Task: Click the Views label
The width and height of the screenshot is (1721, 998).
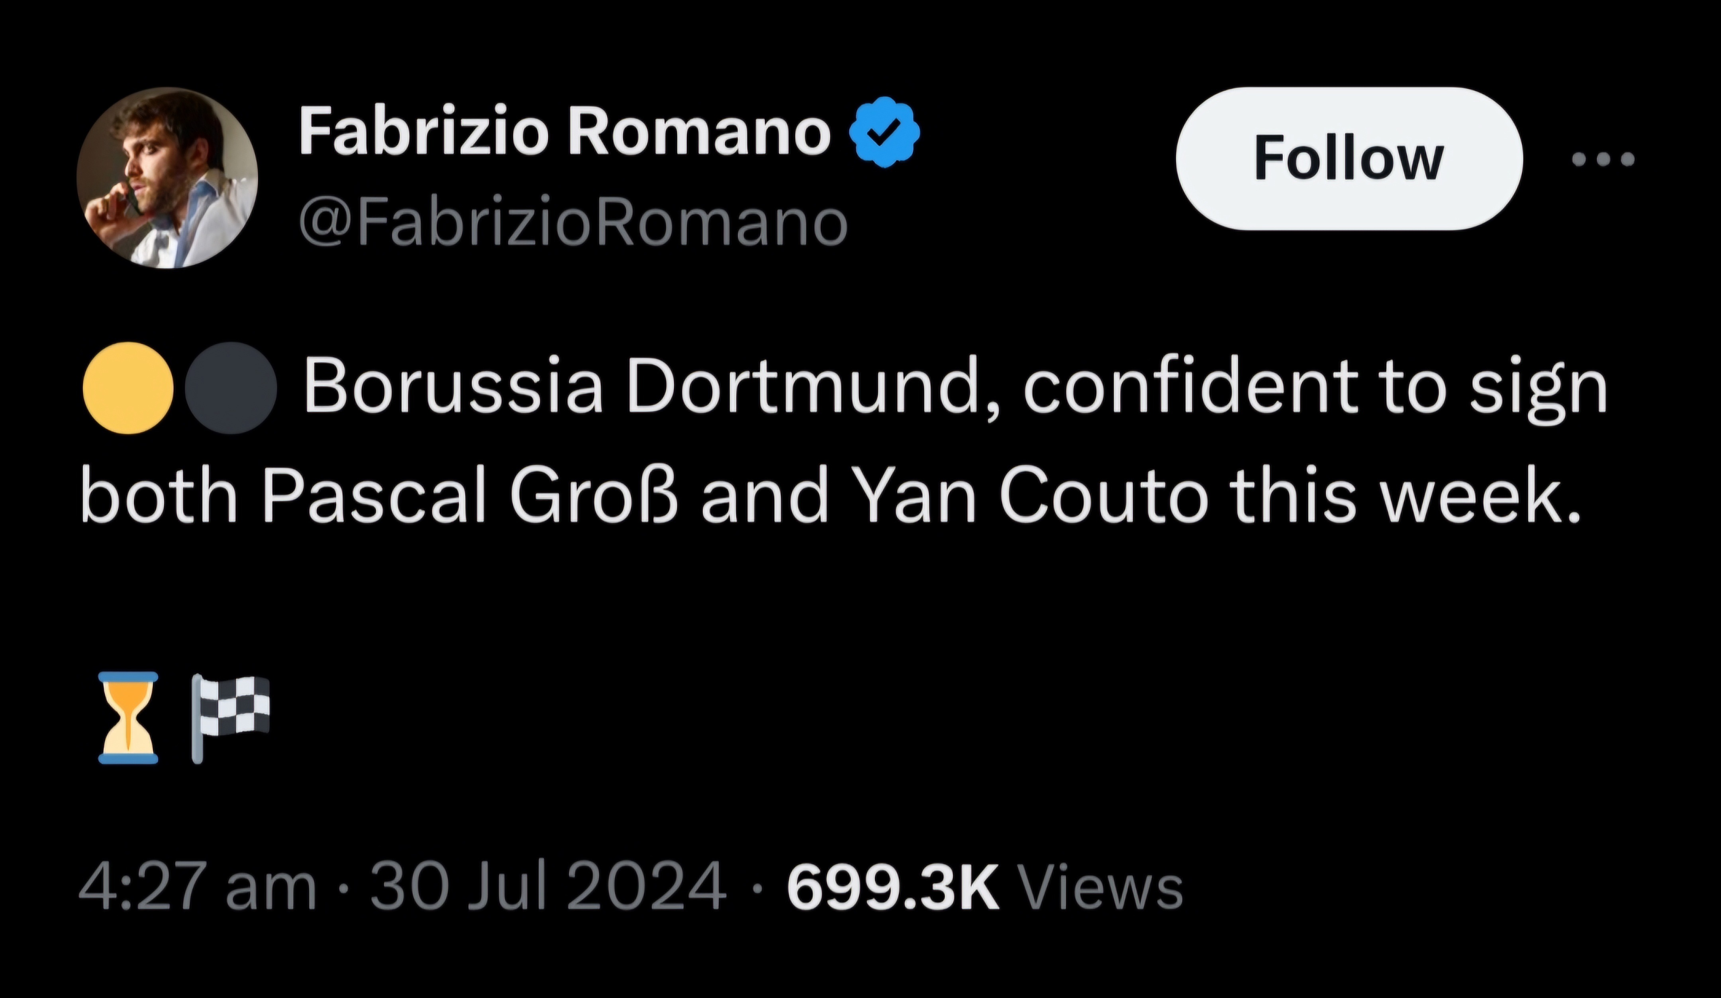Action: [x=1100, y=889]
